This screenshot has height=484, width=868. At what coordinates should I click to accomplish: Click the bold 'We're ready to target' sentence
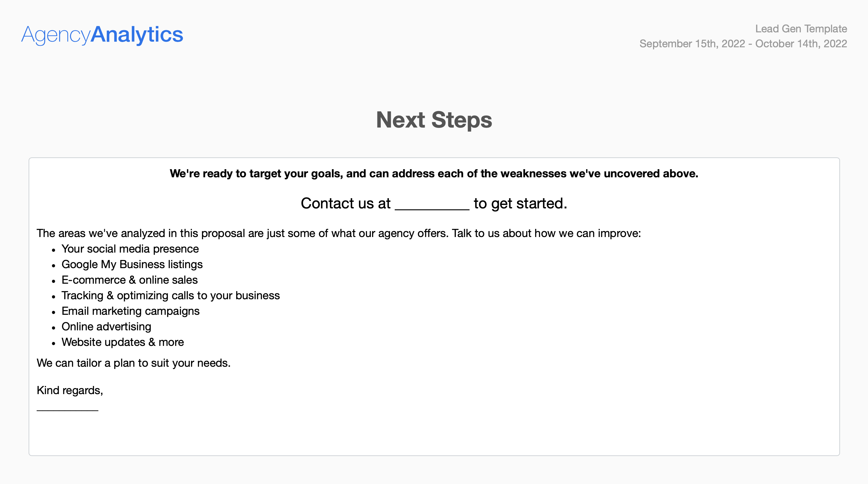point(434,174)
